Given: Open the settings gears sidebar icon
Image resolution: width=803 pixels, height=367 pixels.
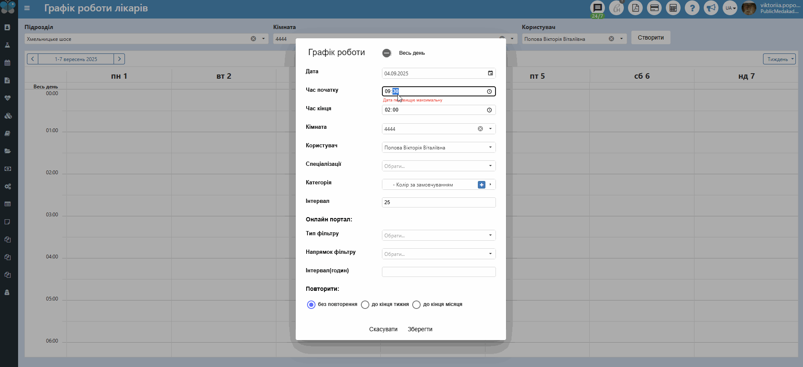Looking at the screenshot, I should (x=7, y=186).
